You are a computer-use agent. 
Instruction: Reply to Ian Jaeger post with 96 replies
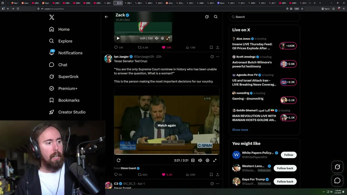coord(118,175)
